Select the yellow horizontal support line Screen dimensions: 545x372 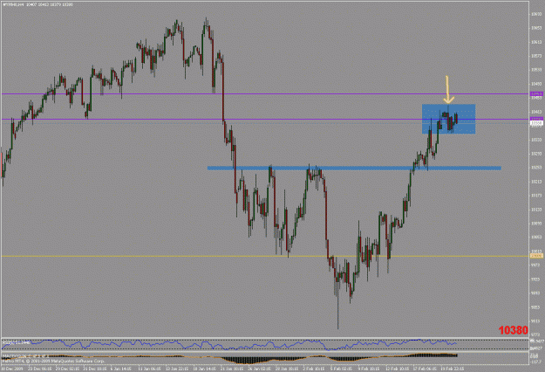(266, 256)
